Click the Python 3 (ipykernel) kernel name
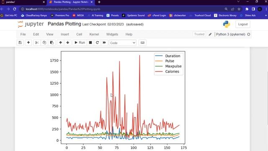The width and height of the screenshot is (268, 151). [231, 34]
